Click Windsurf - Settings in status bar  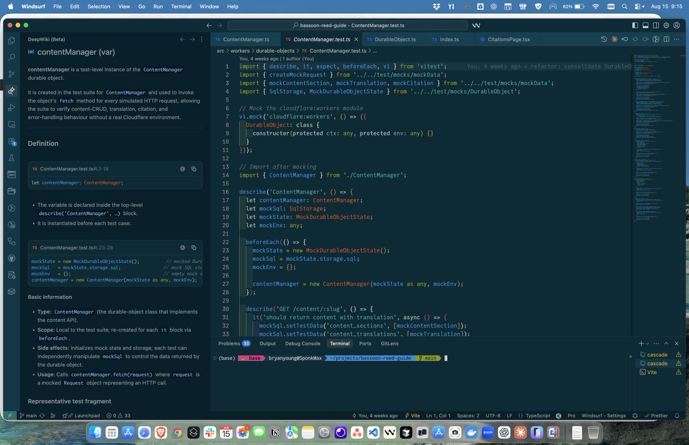(x=603, y=416)
